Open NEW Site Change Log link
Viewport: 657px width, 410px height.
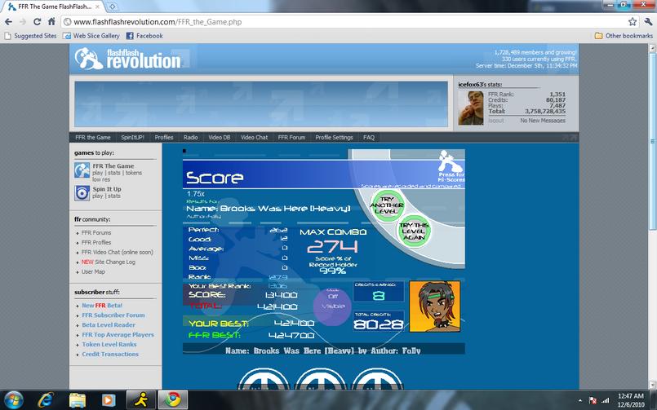click(x=108, y=262)
